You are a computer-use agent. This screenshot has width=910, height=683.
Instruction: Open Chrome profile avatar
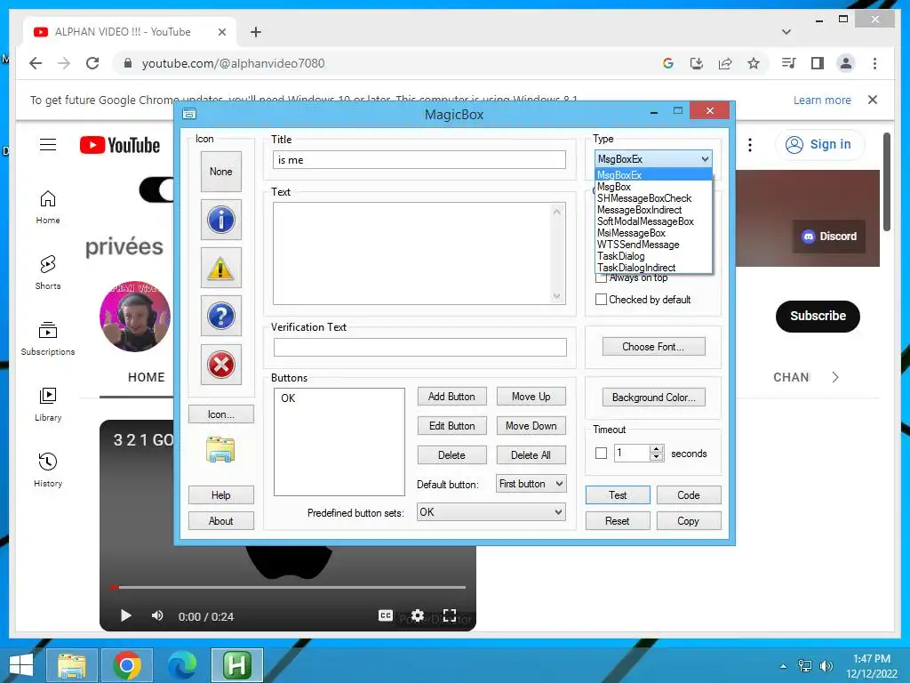click(846, 63)
